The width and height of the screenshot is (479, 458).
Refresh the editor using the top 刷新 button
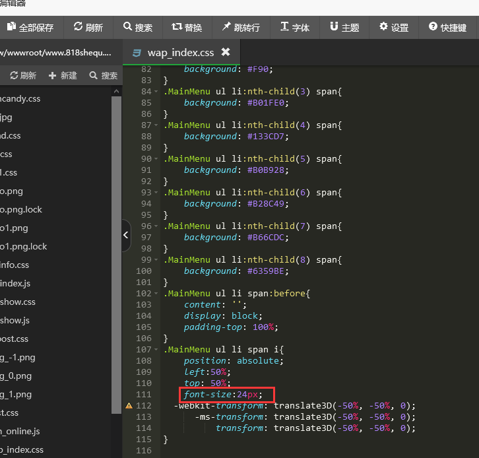point(88,28)
